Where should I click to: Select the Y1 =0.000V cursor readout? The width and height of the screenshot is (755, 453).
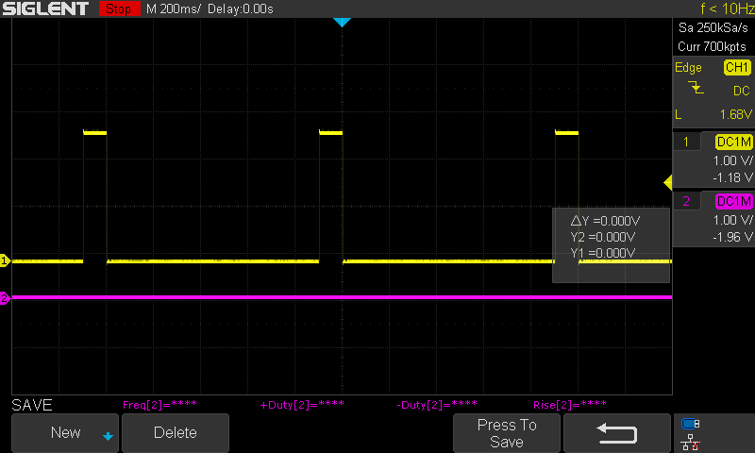tap(603, 253)
